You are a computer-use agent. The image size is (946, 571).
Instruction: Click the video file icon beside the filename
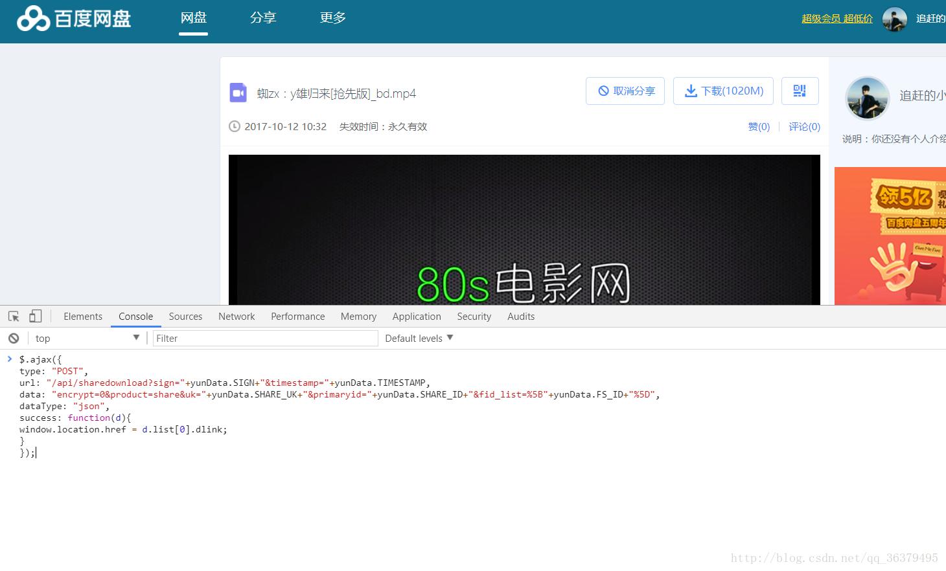point(238,93)
